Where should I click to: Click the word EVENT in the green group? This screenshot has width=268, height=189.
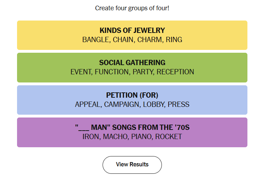(x=81, y=72)
